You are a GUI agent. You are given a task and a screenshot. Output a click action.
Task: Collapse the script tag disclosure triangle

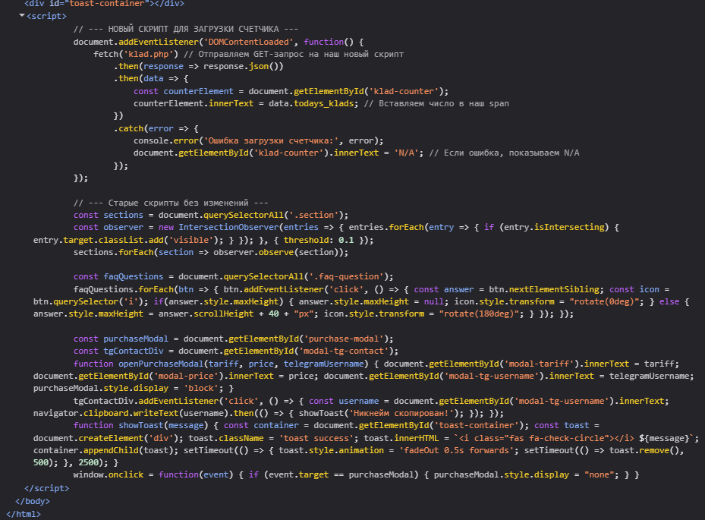(22, 16)
